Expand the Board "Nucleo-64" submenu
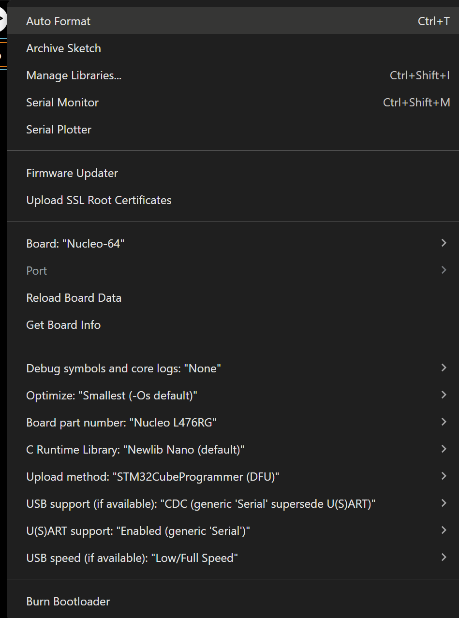 [75, 244]
